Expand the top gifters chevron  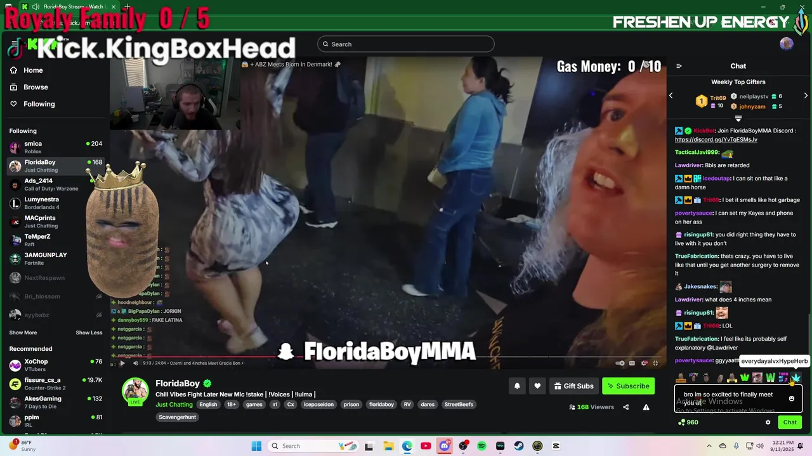tap(738, 119)
